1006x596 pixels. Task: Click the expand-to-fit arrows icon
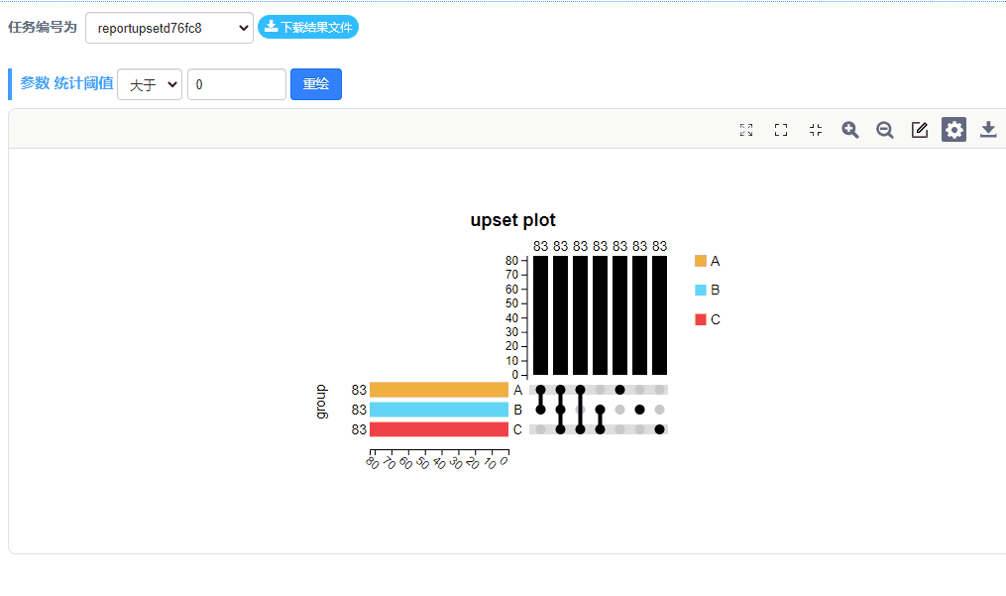746,130
